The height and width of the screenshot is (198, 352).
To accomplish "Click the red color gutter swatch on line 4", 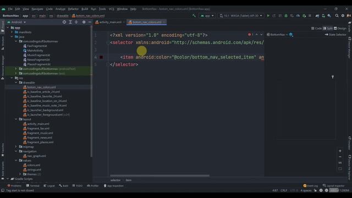I will 101,57.
